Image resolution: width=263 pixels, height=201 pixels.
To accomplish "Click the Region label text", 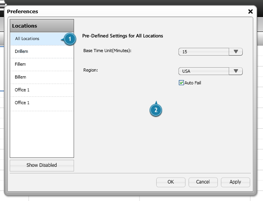I will (90, 70).
